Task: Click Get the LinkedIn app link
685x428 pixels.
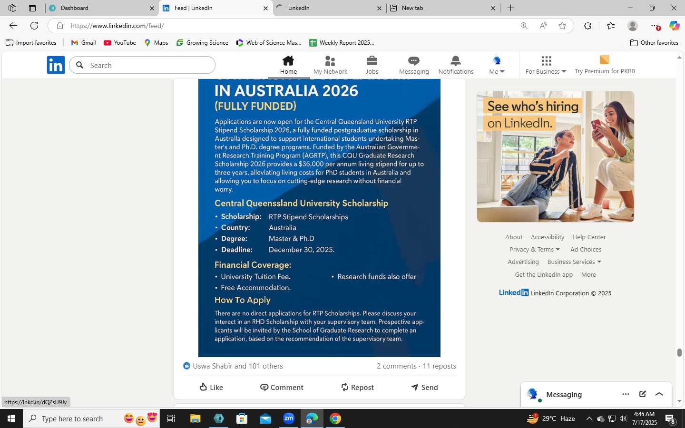Action: coord(544,274)
